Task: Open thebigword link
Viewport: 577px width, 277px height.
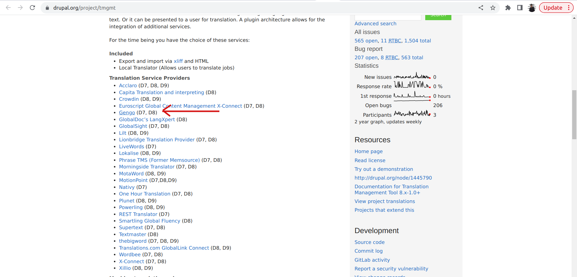Action: click(x=133, y=241)
